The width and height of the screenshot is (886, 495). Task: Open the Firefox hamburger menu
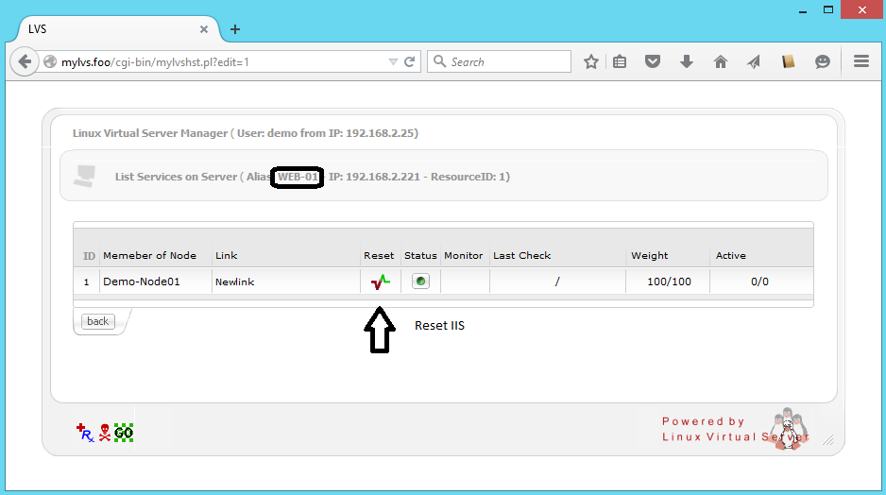coord(860,61)
